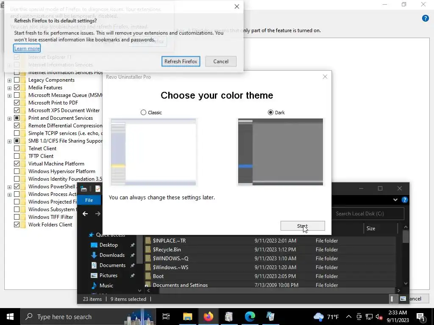The width and height of the screenshot is (434, 325).
Task: Select Windows TIFF IFilter feature
Action: [51, 217]
